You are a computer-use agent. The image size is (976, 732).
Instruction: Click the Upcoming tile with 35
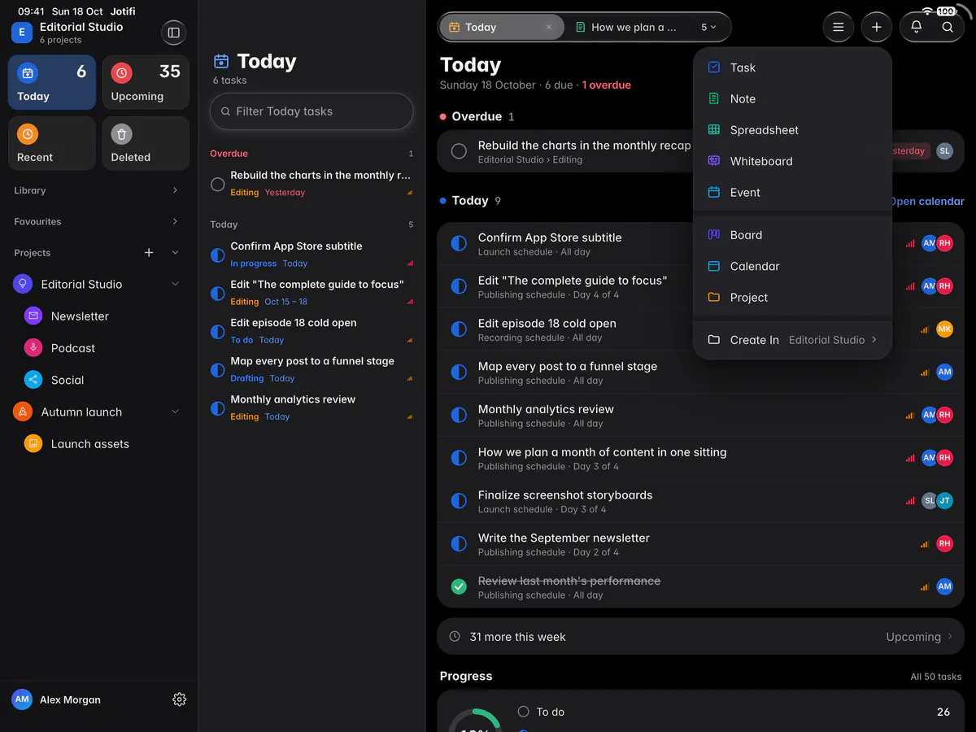pos(146,82)
